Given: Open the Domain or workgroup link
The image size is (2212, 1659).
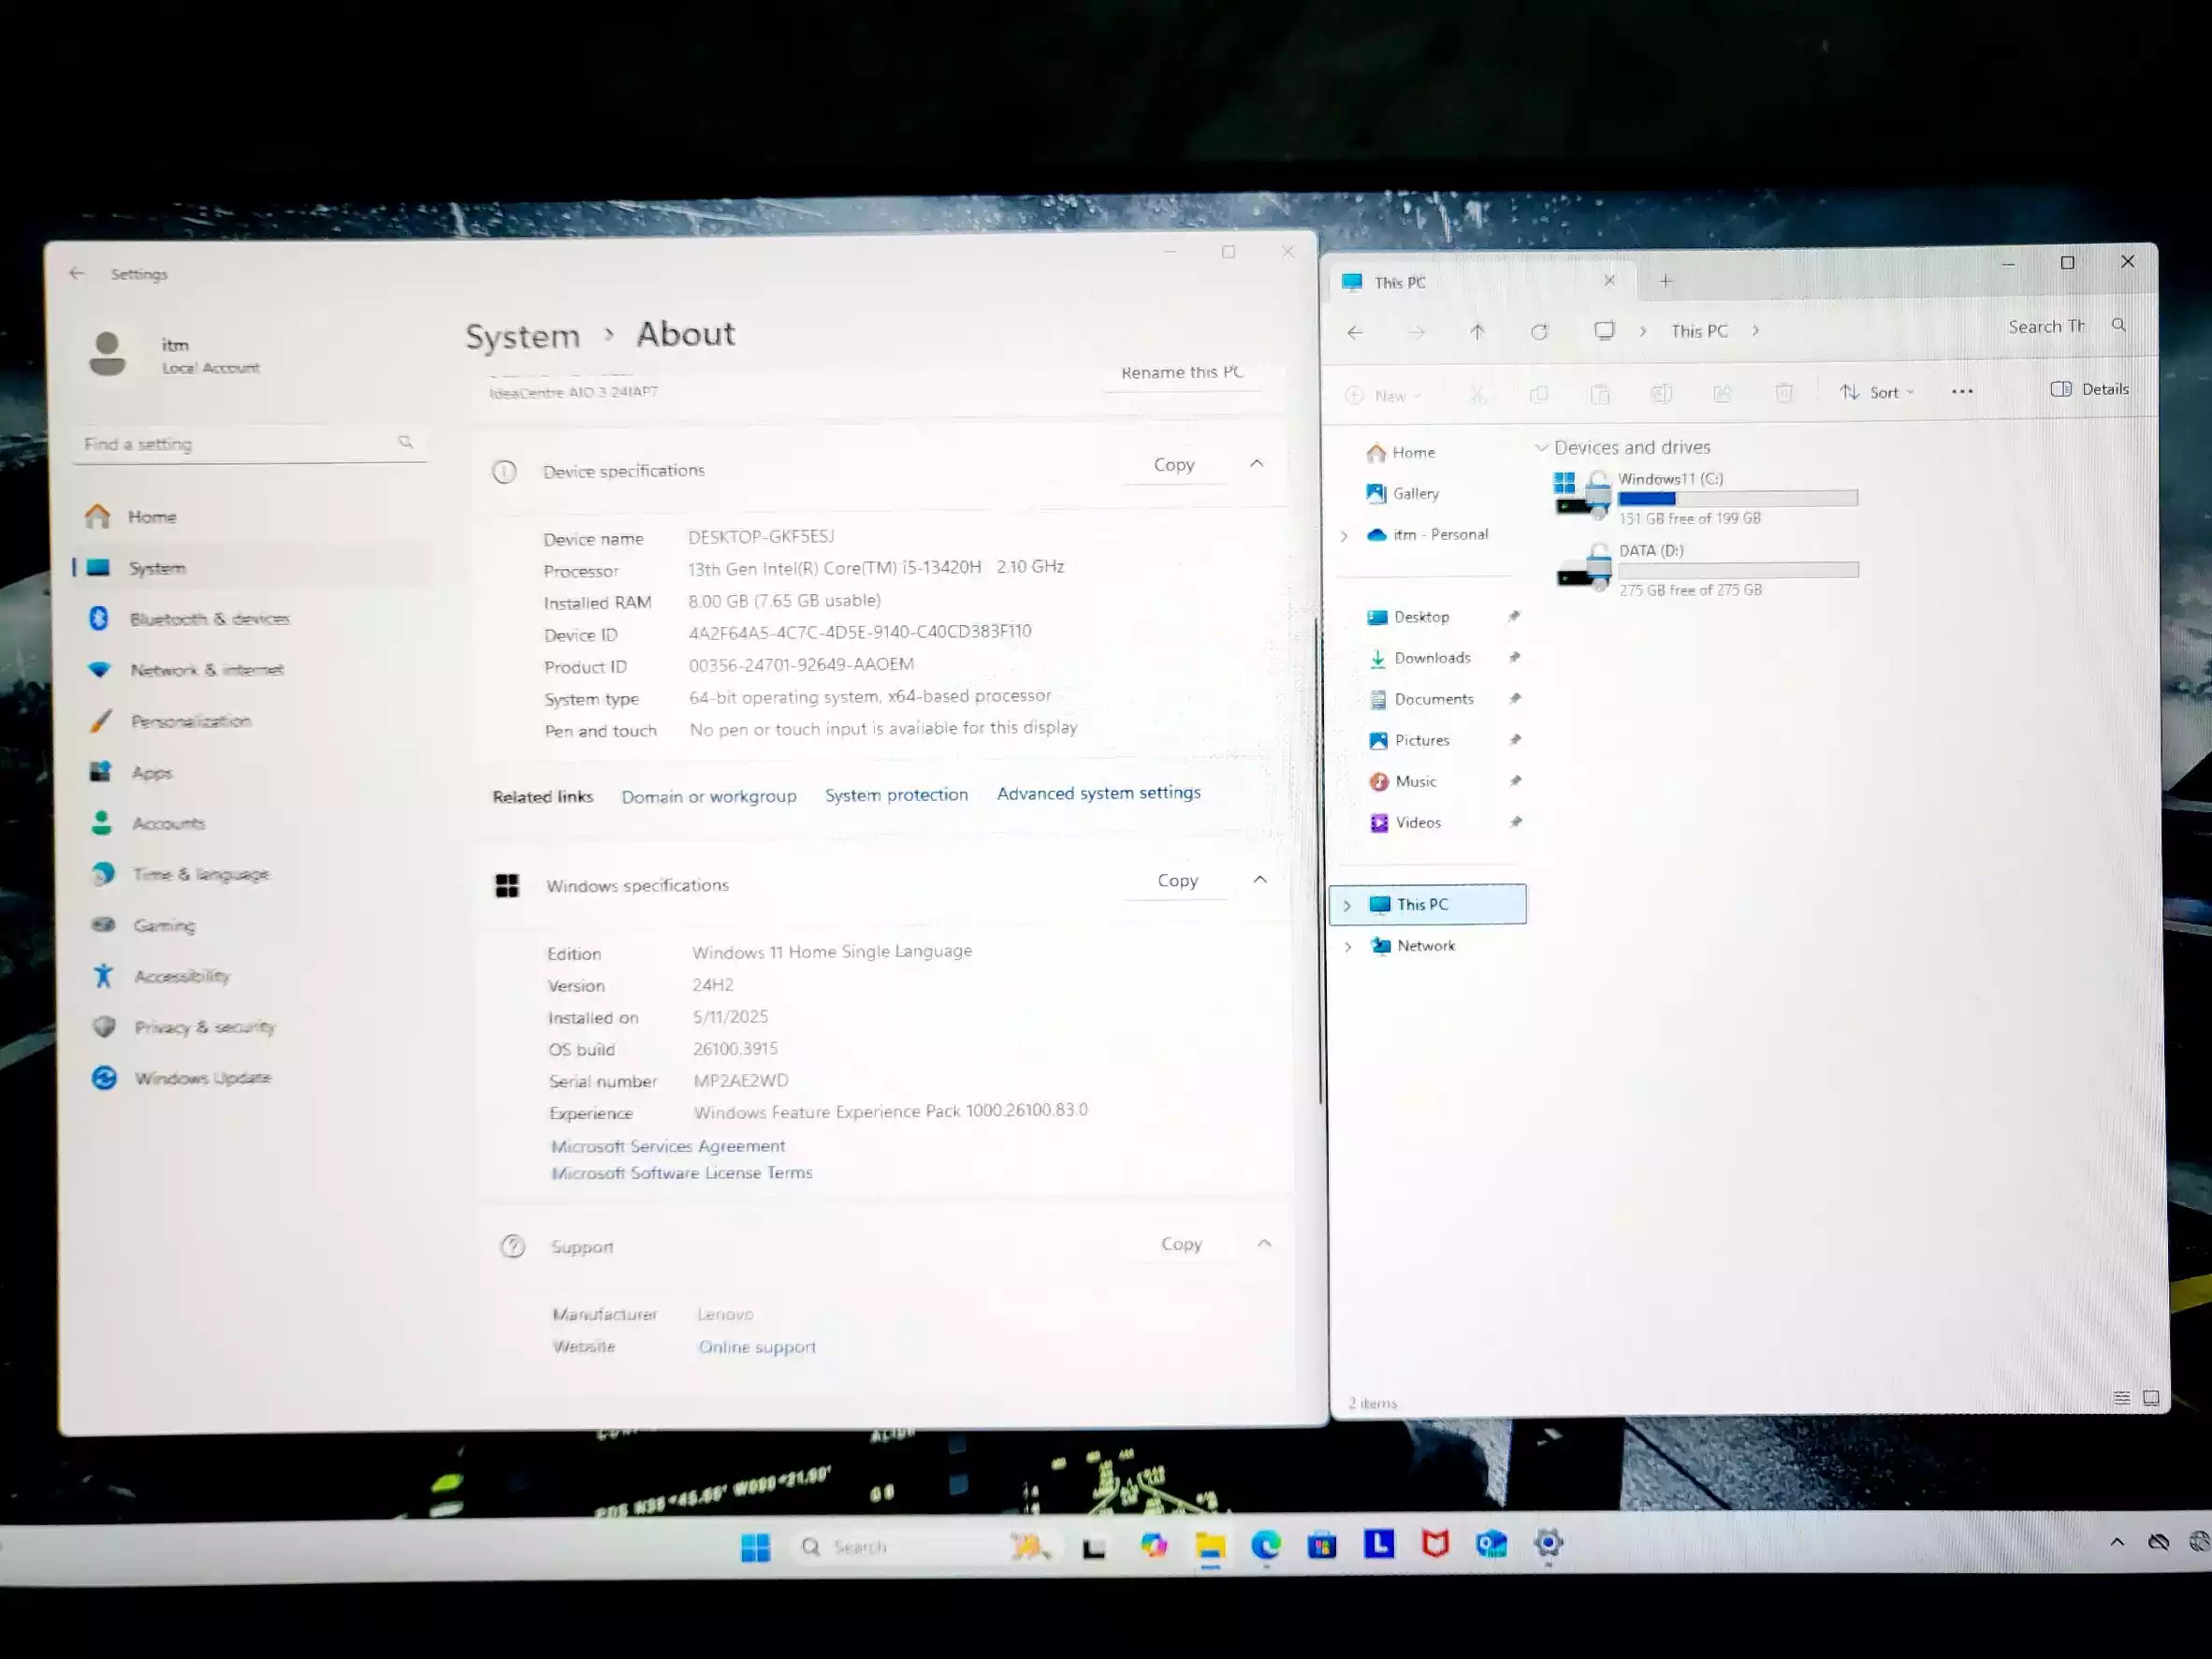Looking at the screenshot, I should 709,796.
